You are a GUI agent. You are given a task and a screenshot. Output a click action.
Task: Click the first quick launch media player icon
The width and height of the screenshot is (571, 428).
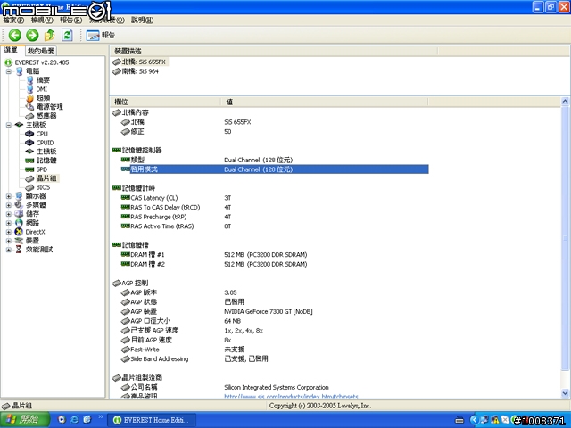click(62, 420)
